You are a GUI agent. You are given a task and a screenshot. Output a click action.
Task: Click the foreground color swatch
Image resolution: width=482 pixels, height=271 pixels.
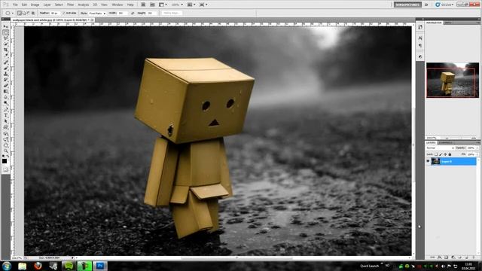(5, 161)
